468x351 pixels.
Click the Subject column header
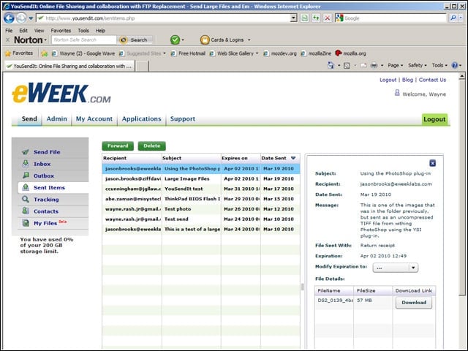pyautogui.click(x=191, y=158)
